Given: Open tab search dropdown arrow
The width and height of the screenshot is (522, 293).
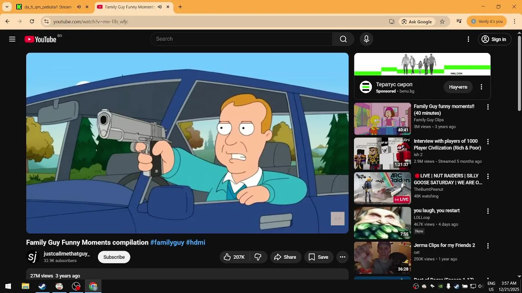Looking at the screenshot, I should 7,7.
